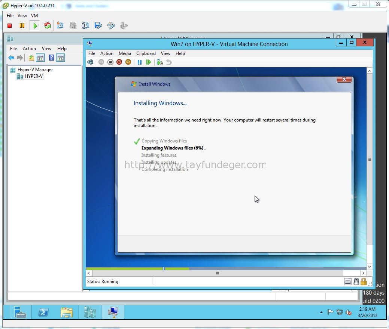Open the VM menu
This screenshot has height=329, width=389.
(x=34, y=16)
